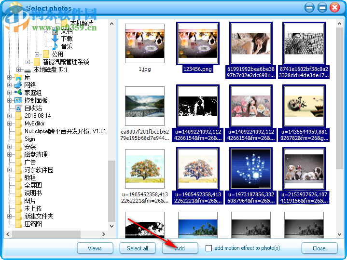Select the u=2153937626 puppies thumbnail
Viewport: 347px width, 260px height.
pyautogui.click(x=304, y=169)
